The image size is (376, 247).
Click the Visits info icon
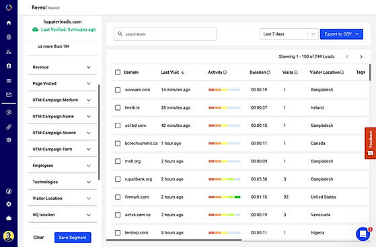296,72
